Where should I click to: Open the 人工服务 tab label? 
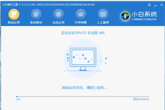103,22
